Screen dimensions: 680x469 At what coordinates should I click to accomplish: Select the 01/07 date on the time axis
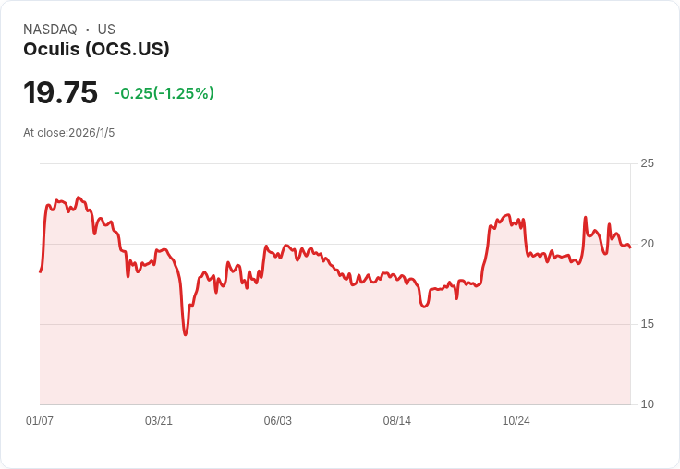click(40, 421)
